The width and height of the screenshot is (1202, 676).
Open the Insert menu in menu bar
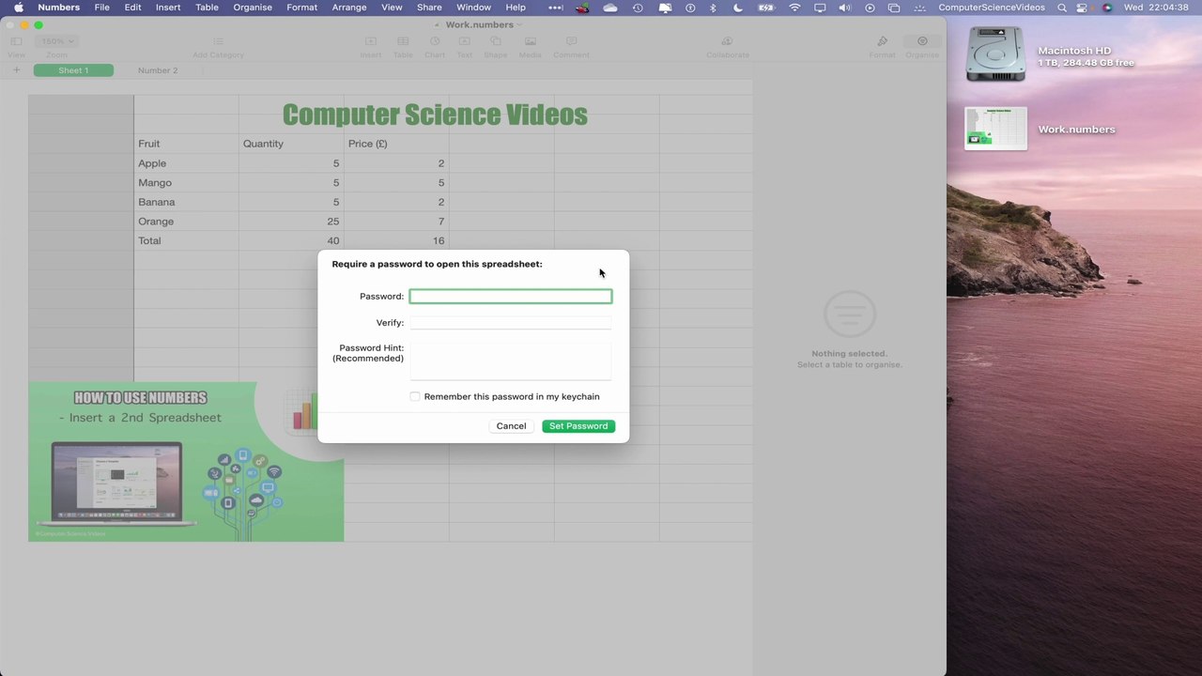(168, 8)
